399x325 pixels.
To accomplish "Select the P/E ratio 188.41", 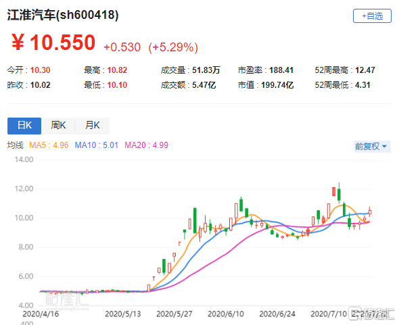I will 281,70.
